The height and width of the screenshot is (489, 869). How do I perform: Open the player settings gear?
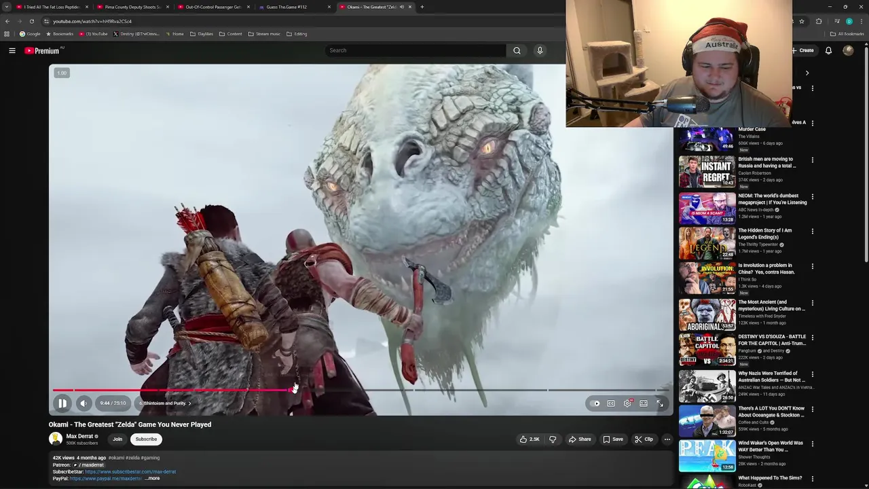click(x=628, y=403)
